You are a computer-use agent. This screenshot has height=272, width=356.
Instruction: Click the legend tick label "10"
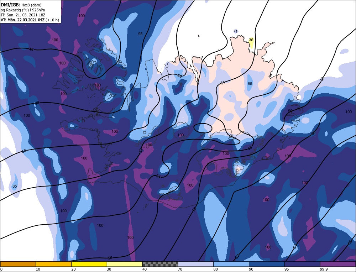click(38, 269)
